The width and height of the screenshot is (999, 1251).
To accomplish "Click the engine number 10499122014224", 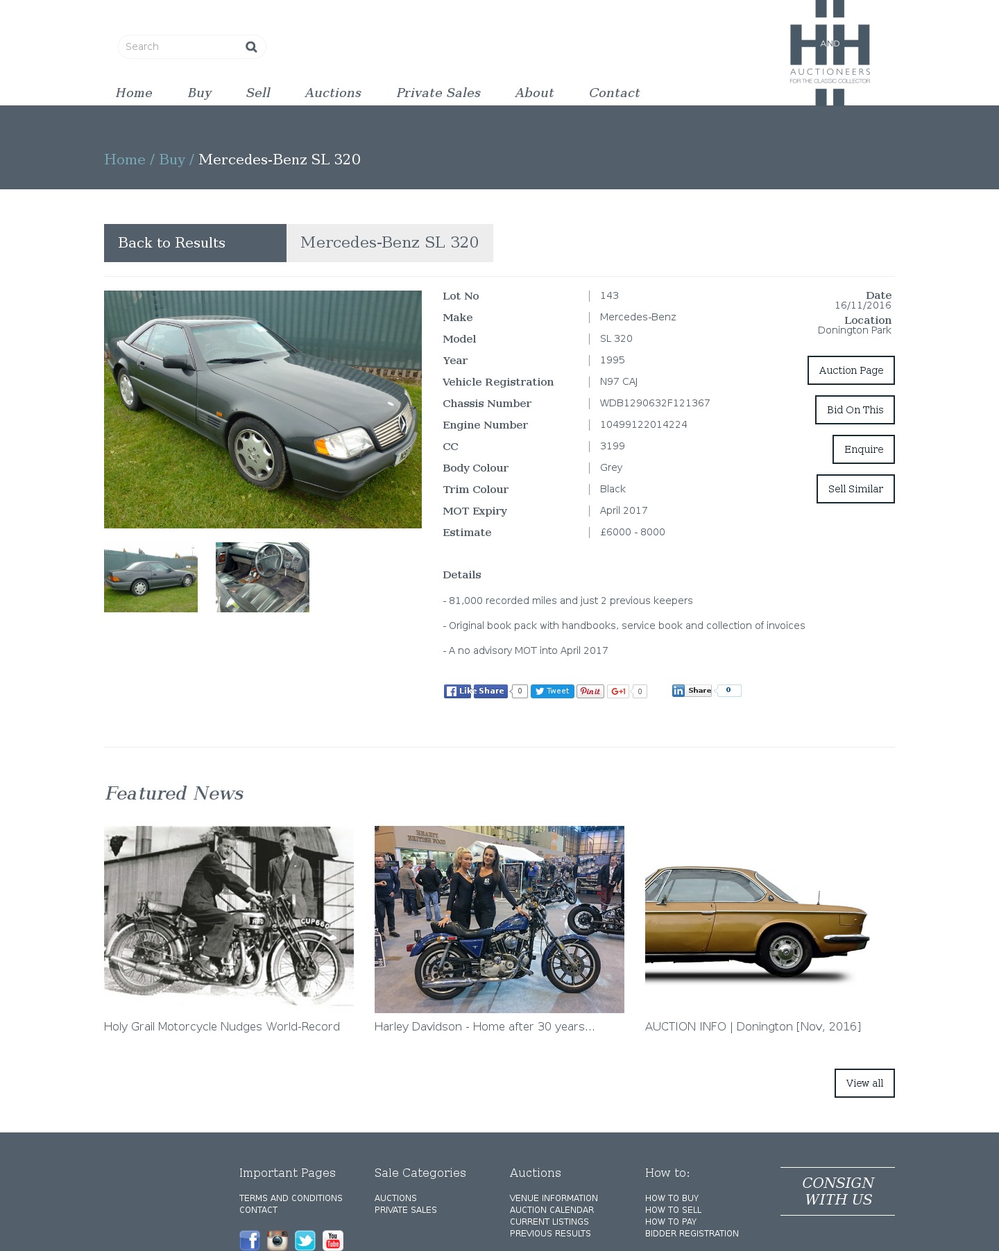I will point(644,424).
